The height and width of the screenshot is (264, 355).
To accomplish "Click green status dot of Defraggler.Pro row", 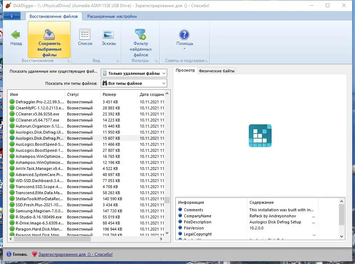I will [12, 102].
